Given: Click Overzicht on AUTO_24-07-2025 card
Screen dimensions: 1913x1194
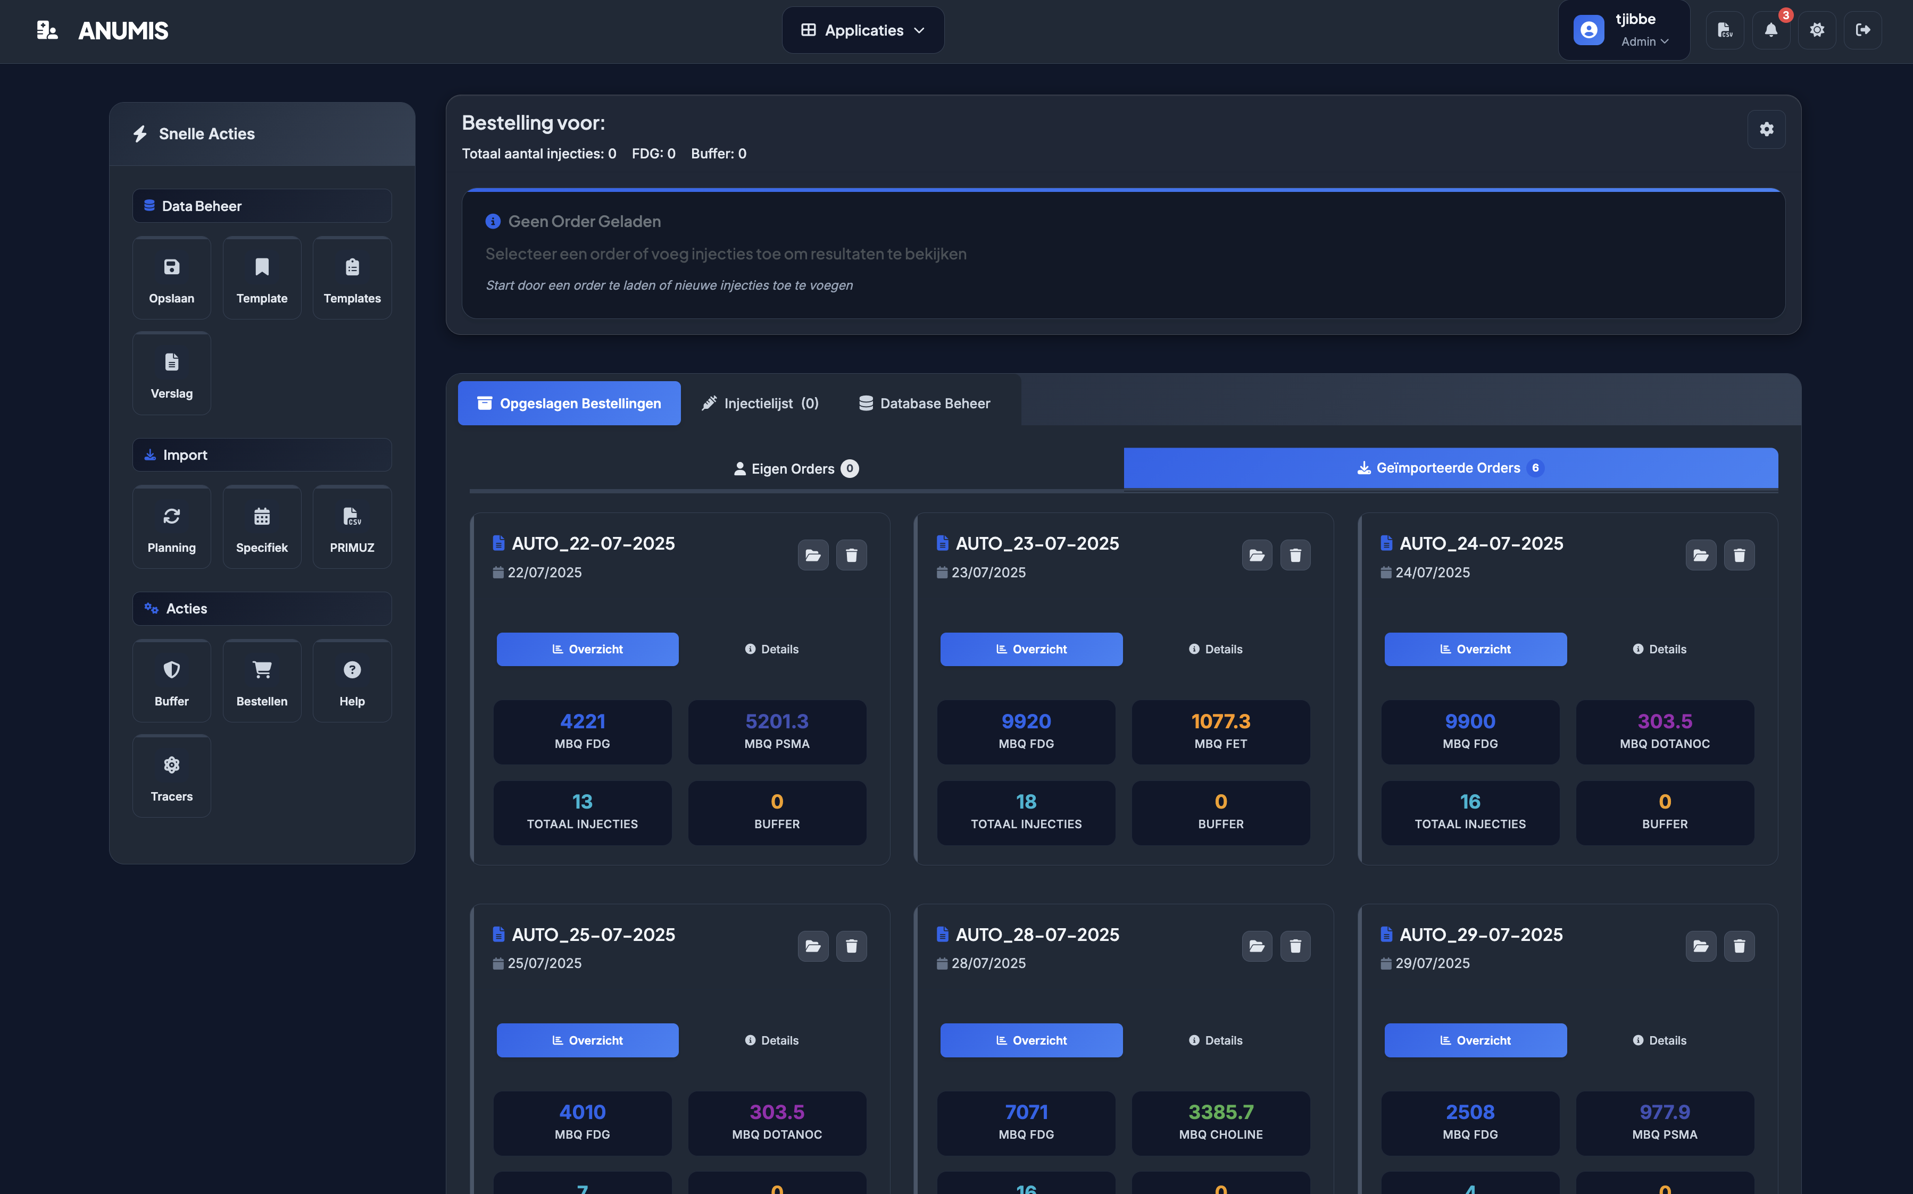Looking at the screenshot, I should click(1475, 649).
